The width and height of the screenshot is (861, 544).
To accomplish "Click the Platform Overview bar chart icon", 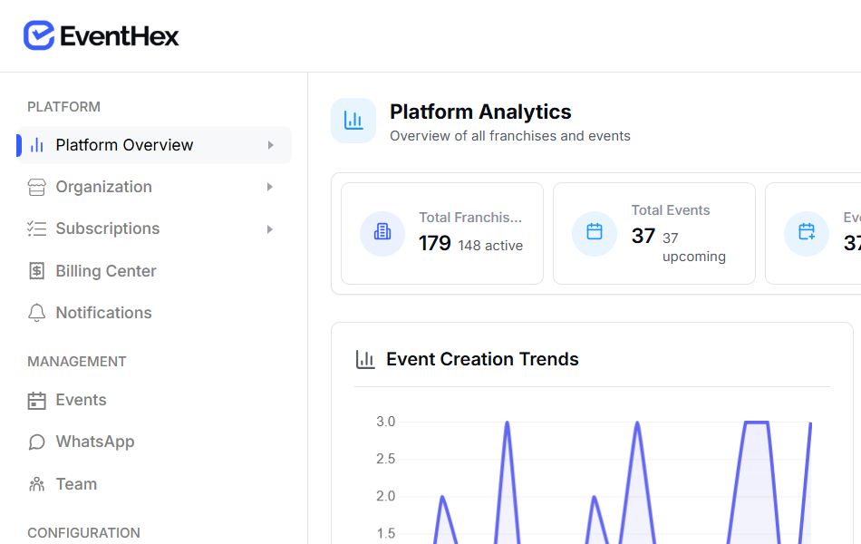I will click(x=37, y=145).
